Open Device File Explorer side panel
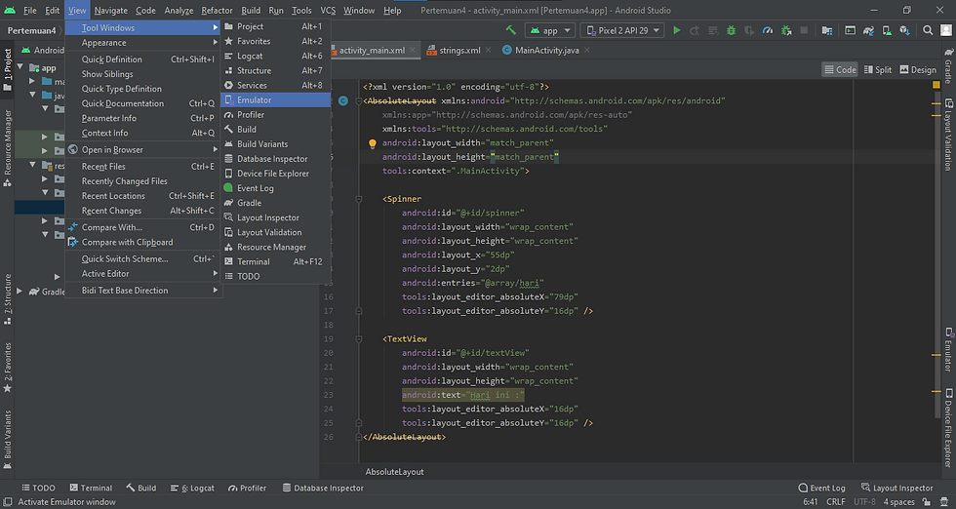 [x=948, y=428]
